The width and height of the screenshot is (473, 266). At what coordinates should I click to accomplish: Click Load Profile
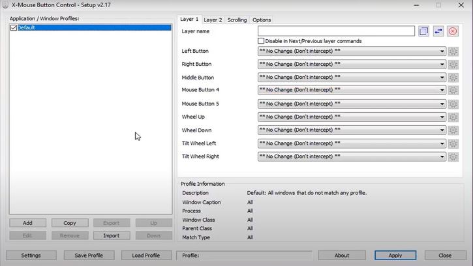click(146, 256)
